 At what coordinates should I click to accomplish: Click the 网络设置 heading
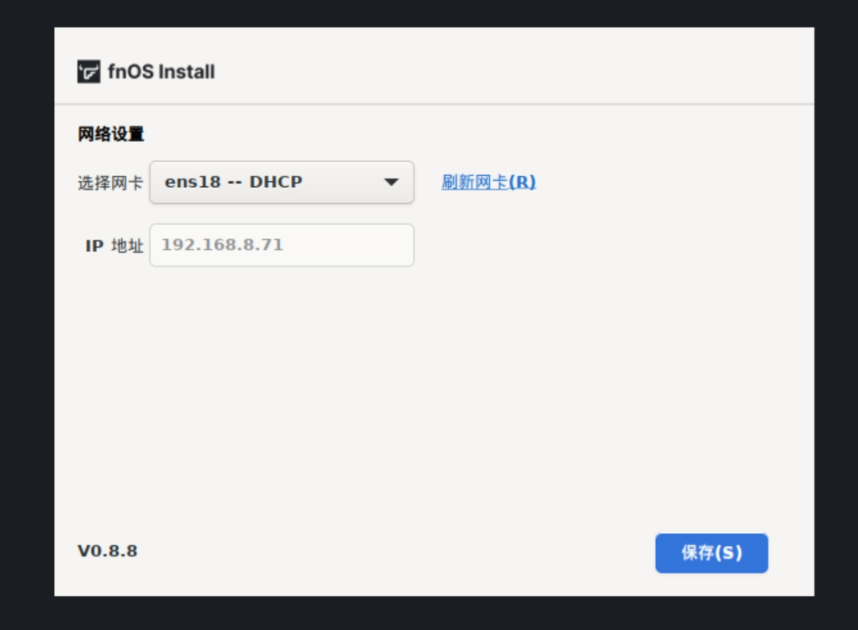pos(111,134)
